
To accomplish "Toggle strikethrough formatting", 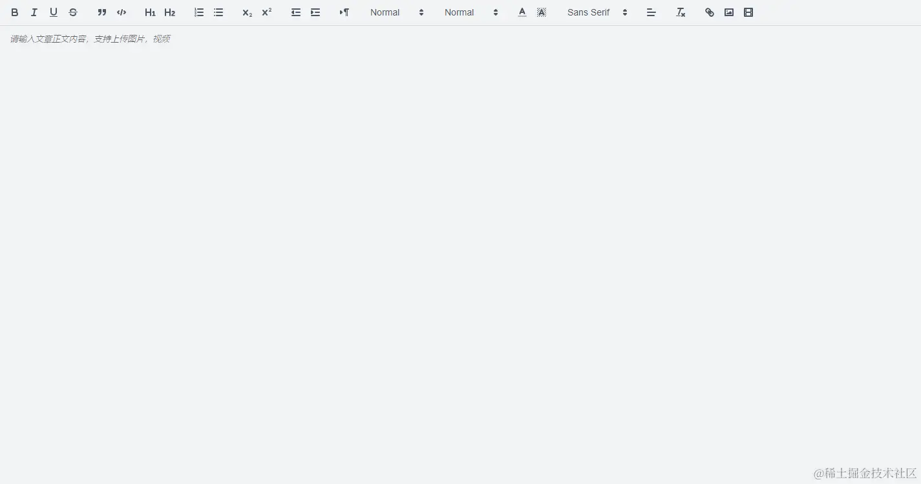I will pyautogui.click(x=73, y=12).
